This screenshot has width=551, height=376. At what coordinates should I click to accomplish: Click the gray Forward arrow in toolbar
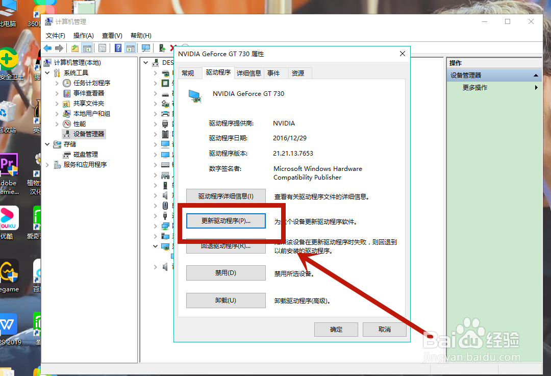coord(59,48)
